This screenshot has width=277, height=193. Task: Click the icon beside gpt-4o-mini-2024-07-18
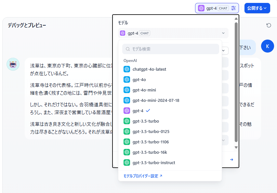tap(127, 100)
